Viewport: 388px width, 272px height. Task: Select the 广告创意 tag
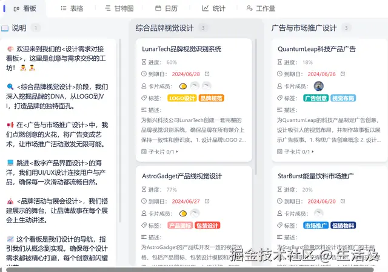click(x=316, y=99)
